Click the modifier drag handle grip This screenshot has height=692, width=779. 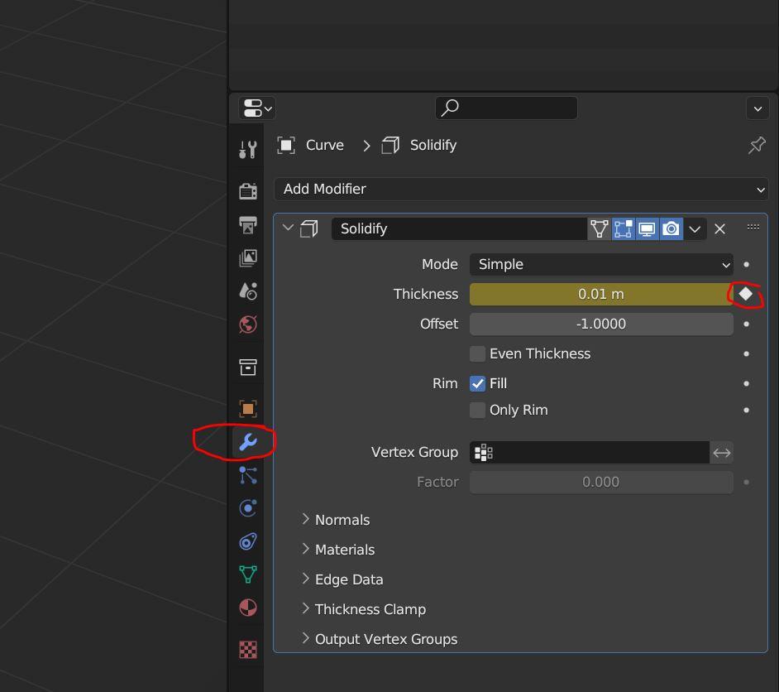point(753,227)
